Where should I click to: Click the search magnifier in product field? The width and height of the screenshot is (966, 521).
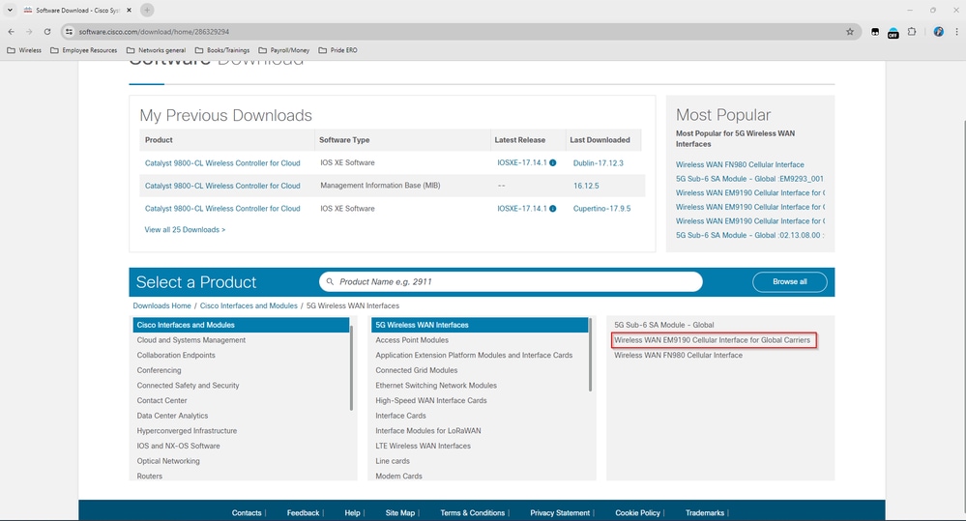pyautogui.click(x=330, y=281)
